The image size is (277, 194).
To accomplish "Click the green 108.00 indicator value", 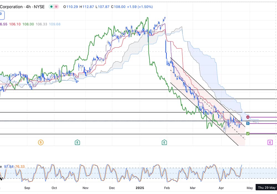I will point(28,24).
